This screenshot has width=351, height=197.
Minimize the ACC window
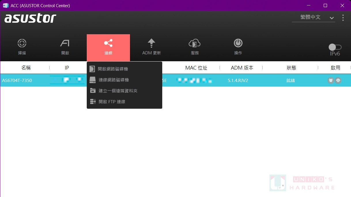(x=309, y=5)
